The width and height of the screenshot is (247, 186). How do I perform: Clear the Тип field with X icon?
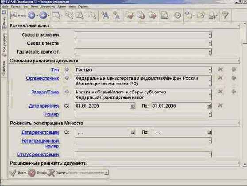click(220, 69)
